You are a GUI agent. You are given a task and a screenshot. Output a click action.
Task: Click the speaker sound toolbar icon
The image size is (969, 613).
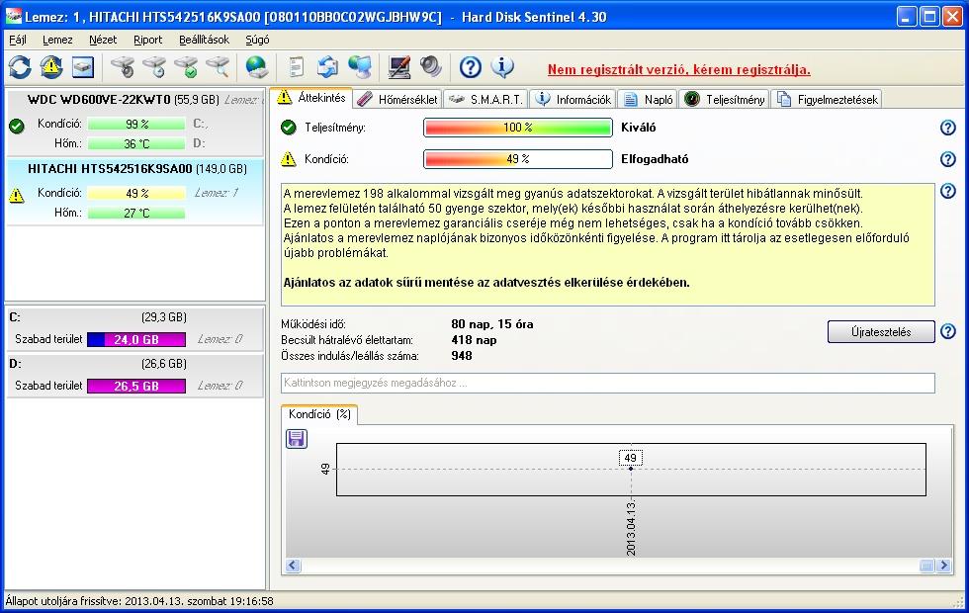tap(431, 67)
